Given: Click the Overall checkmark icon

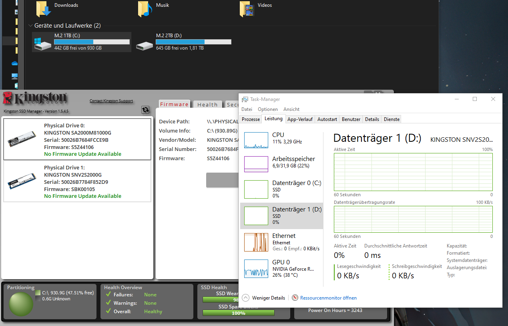Looking at the screenshot, I should (x=108, y=312).
